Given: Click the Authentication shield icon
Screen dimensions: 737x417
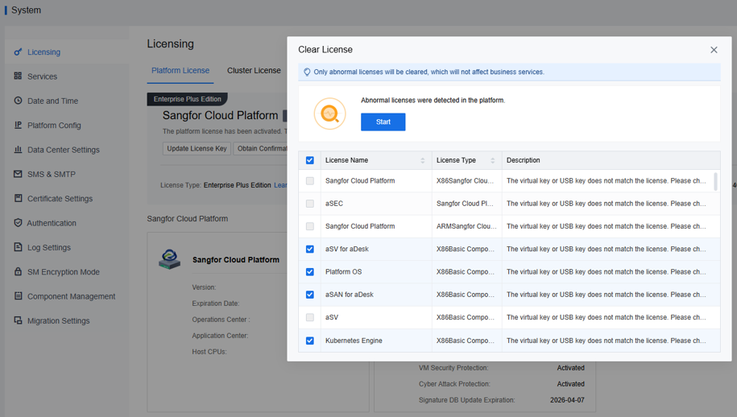Looking at the screenshot, I should pos(18,222).
